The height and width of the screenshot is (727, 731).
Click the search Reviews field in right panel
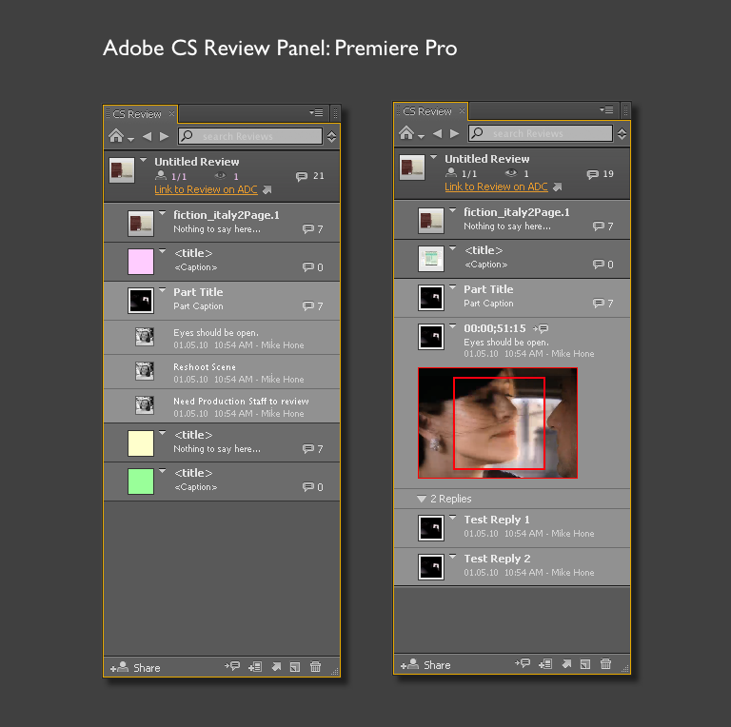tap(541, 133)
